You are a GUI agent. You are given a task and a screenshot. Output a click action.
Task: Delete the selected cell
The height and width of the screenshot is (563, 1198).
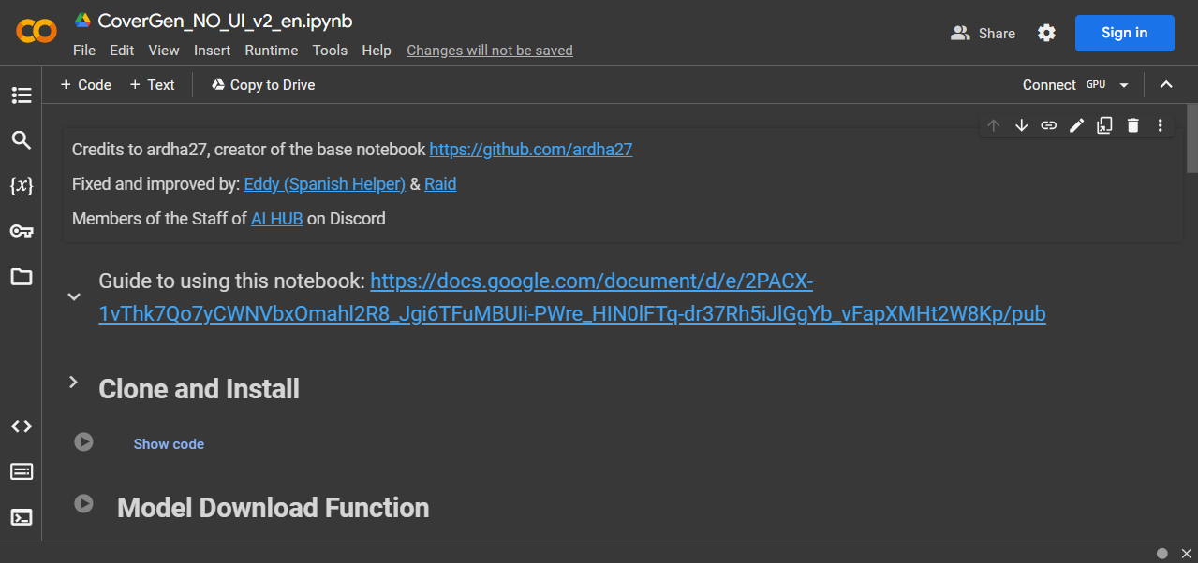tap(1132, 125)
